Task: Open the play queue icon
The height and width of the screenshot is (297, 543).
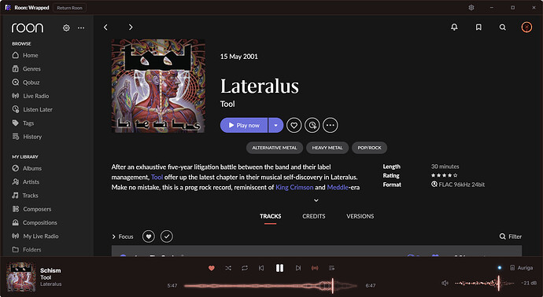Action: click(x=331, y=268)
